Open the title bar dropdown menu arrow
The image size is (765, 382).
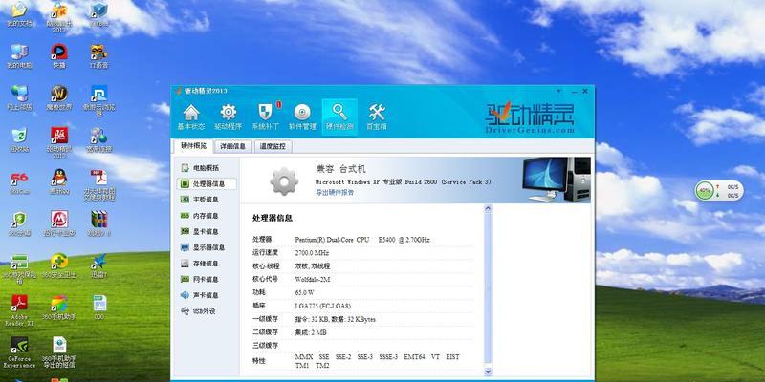[x=559, y=91]
